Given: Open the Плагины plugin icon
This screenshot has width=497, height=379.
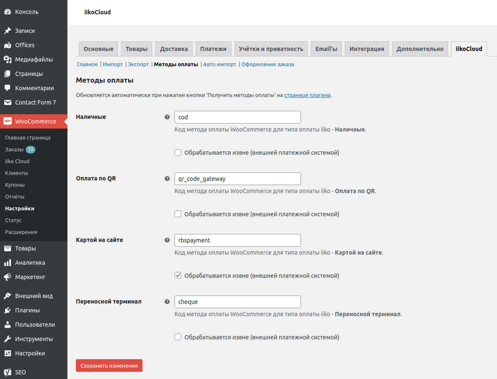Looking at the screenshot, I should click(x=8, y=310).
